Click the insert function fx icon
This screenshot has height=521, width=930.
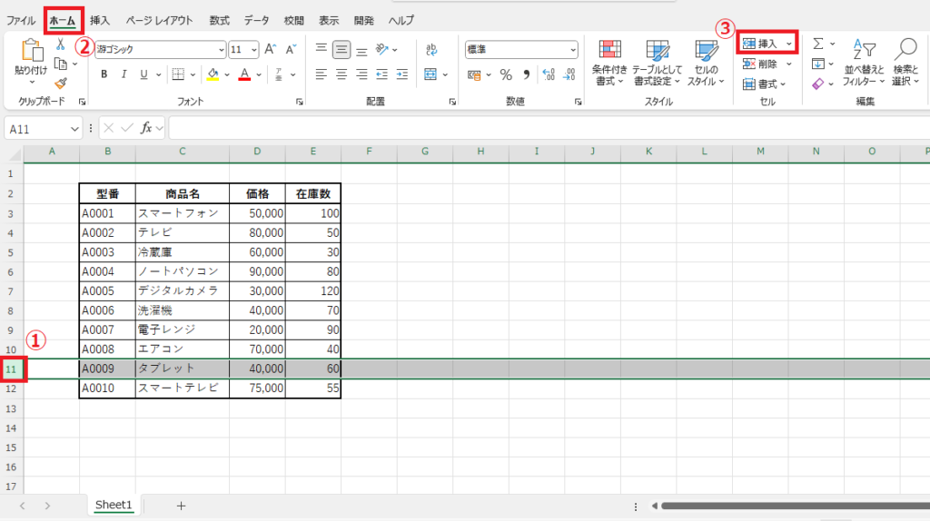146,128
